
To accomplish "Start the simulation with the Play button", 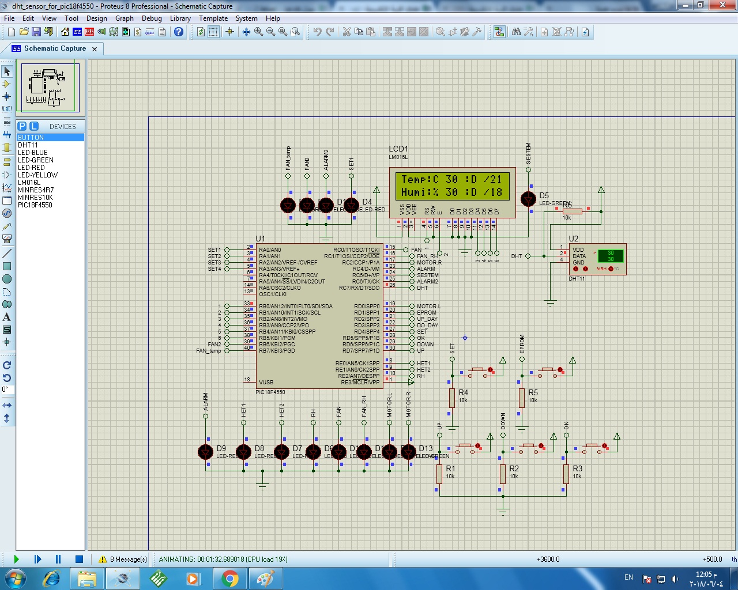I will pyautogui.click(x=16, y=559).
